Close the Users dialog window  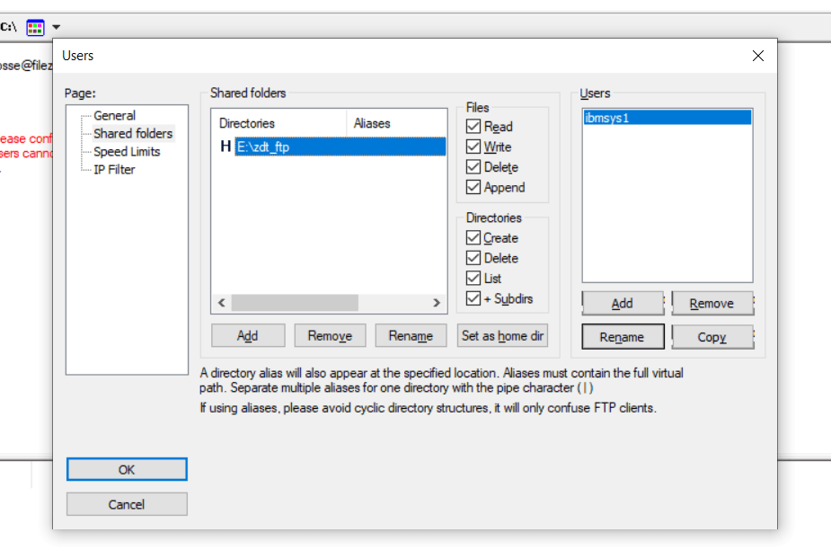click(x=757, y=56)
